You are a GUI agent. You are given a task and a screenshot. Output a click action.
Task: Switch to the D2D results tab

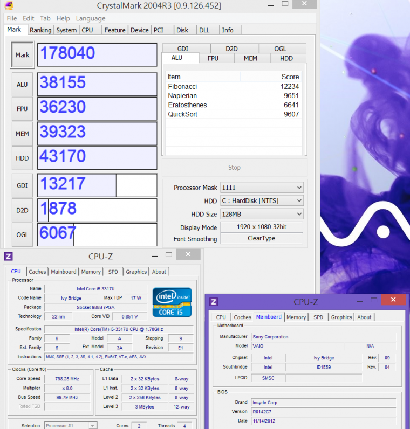[x=231, y=49]
